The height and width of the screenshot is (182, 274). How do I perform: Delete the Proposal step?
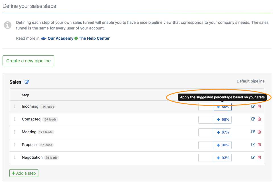point(259,145)
